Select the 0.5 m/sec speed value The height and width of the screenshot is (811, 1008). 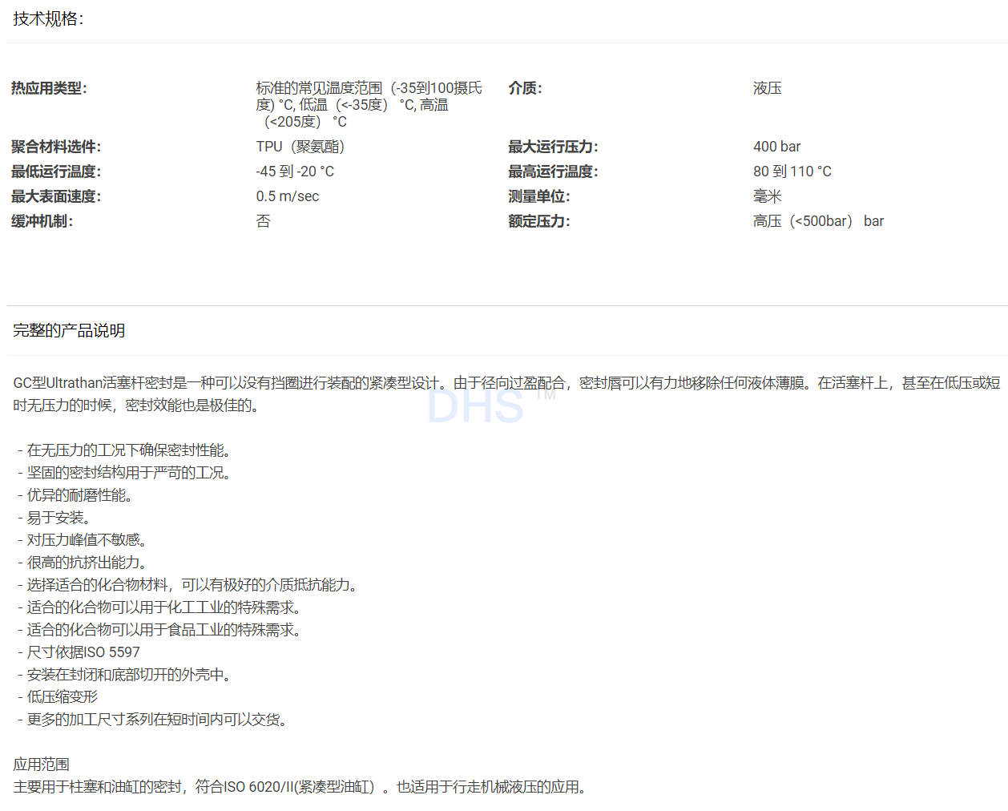pyautogui.click(x=288, y=196)
